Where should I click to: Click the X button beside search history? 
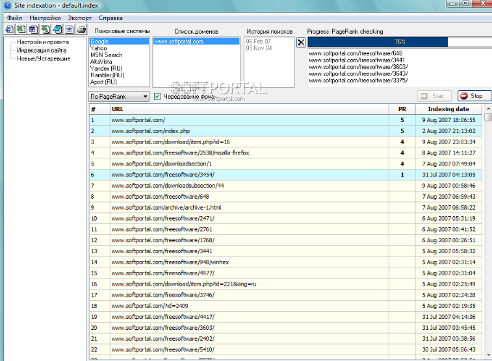(x=301, y=42)
